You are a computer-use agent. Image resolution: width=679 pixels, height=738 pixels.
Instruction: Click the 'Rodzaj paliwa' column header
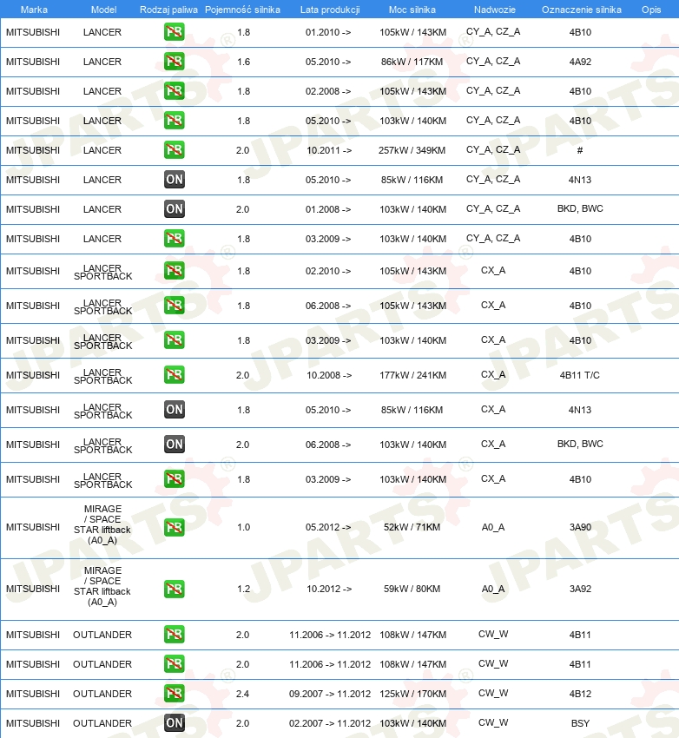[x=168, y=10]
